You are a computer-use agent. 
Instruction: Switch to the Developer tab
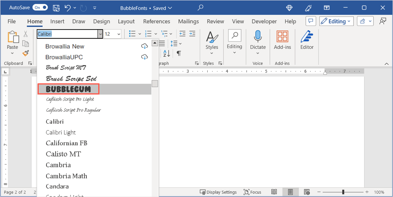click(264, 22)
